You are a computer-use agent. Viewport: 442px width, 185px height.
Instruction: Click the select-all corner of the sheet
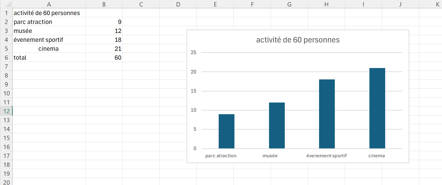(x=6, y=4)
